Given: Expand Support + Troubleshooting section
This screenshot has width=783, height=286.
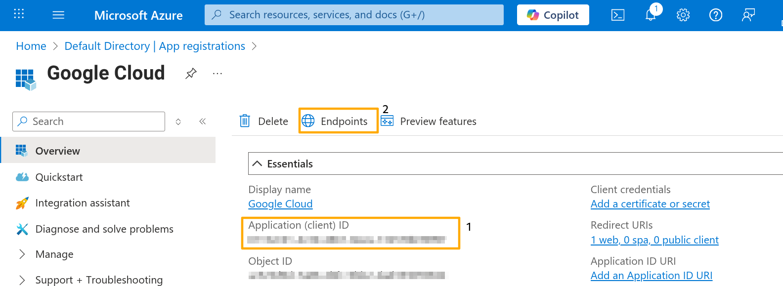Looking at the screenshot, I should 22,280.
